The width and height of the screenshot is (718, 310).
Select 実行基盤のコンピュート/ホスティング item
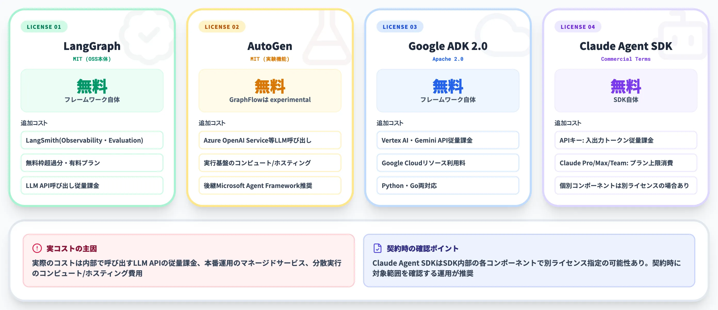(x=270, y=163)
